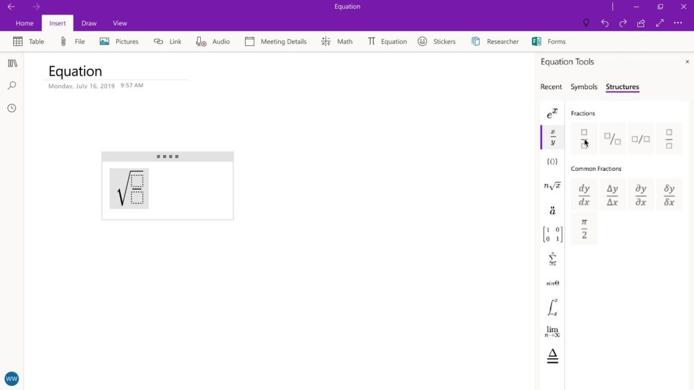Open the Math assistant from the ribbon
This screenshot has width=694, height=390.
point(337,41)
